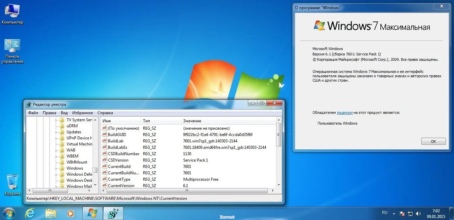
Task: Click OK in the About Windows dialog
Action: click(x=433, y=141)
